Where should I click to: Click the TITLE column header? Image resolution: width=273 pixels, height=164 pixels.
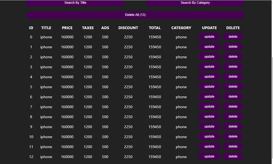(46, 28)
